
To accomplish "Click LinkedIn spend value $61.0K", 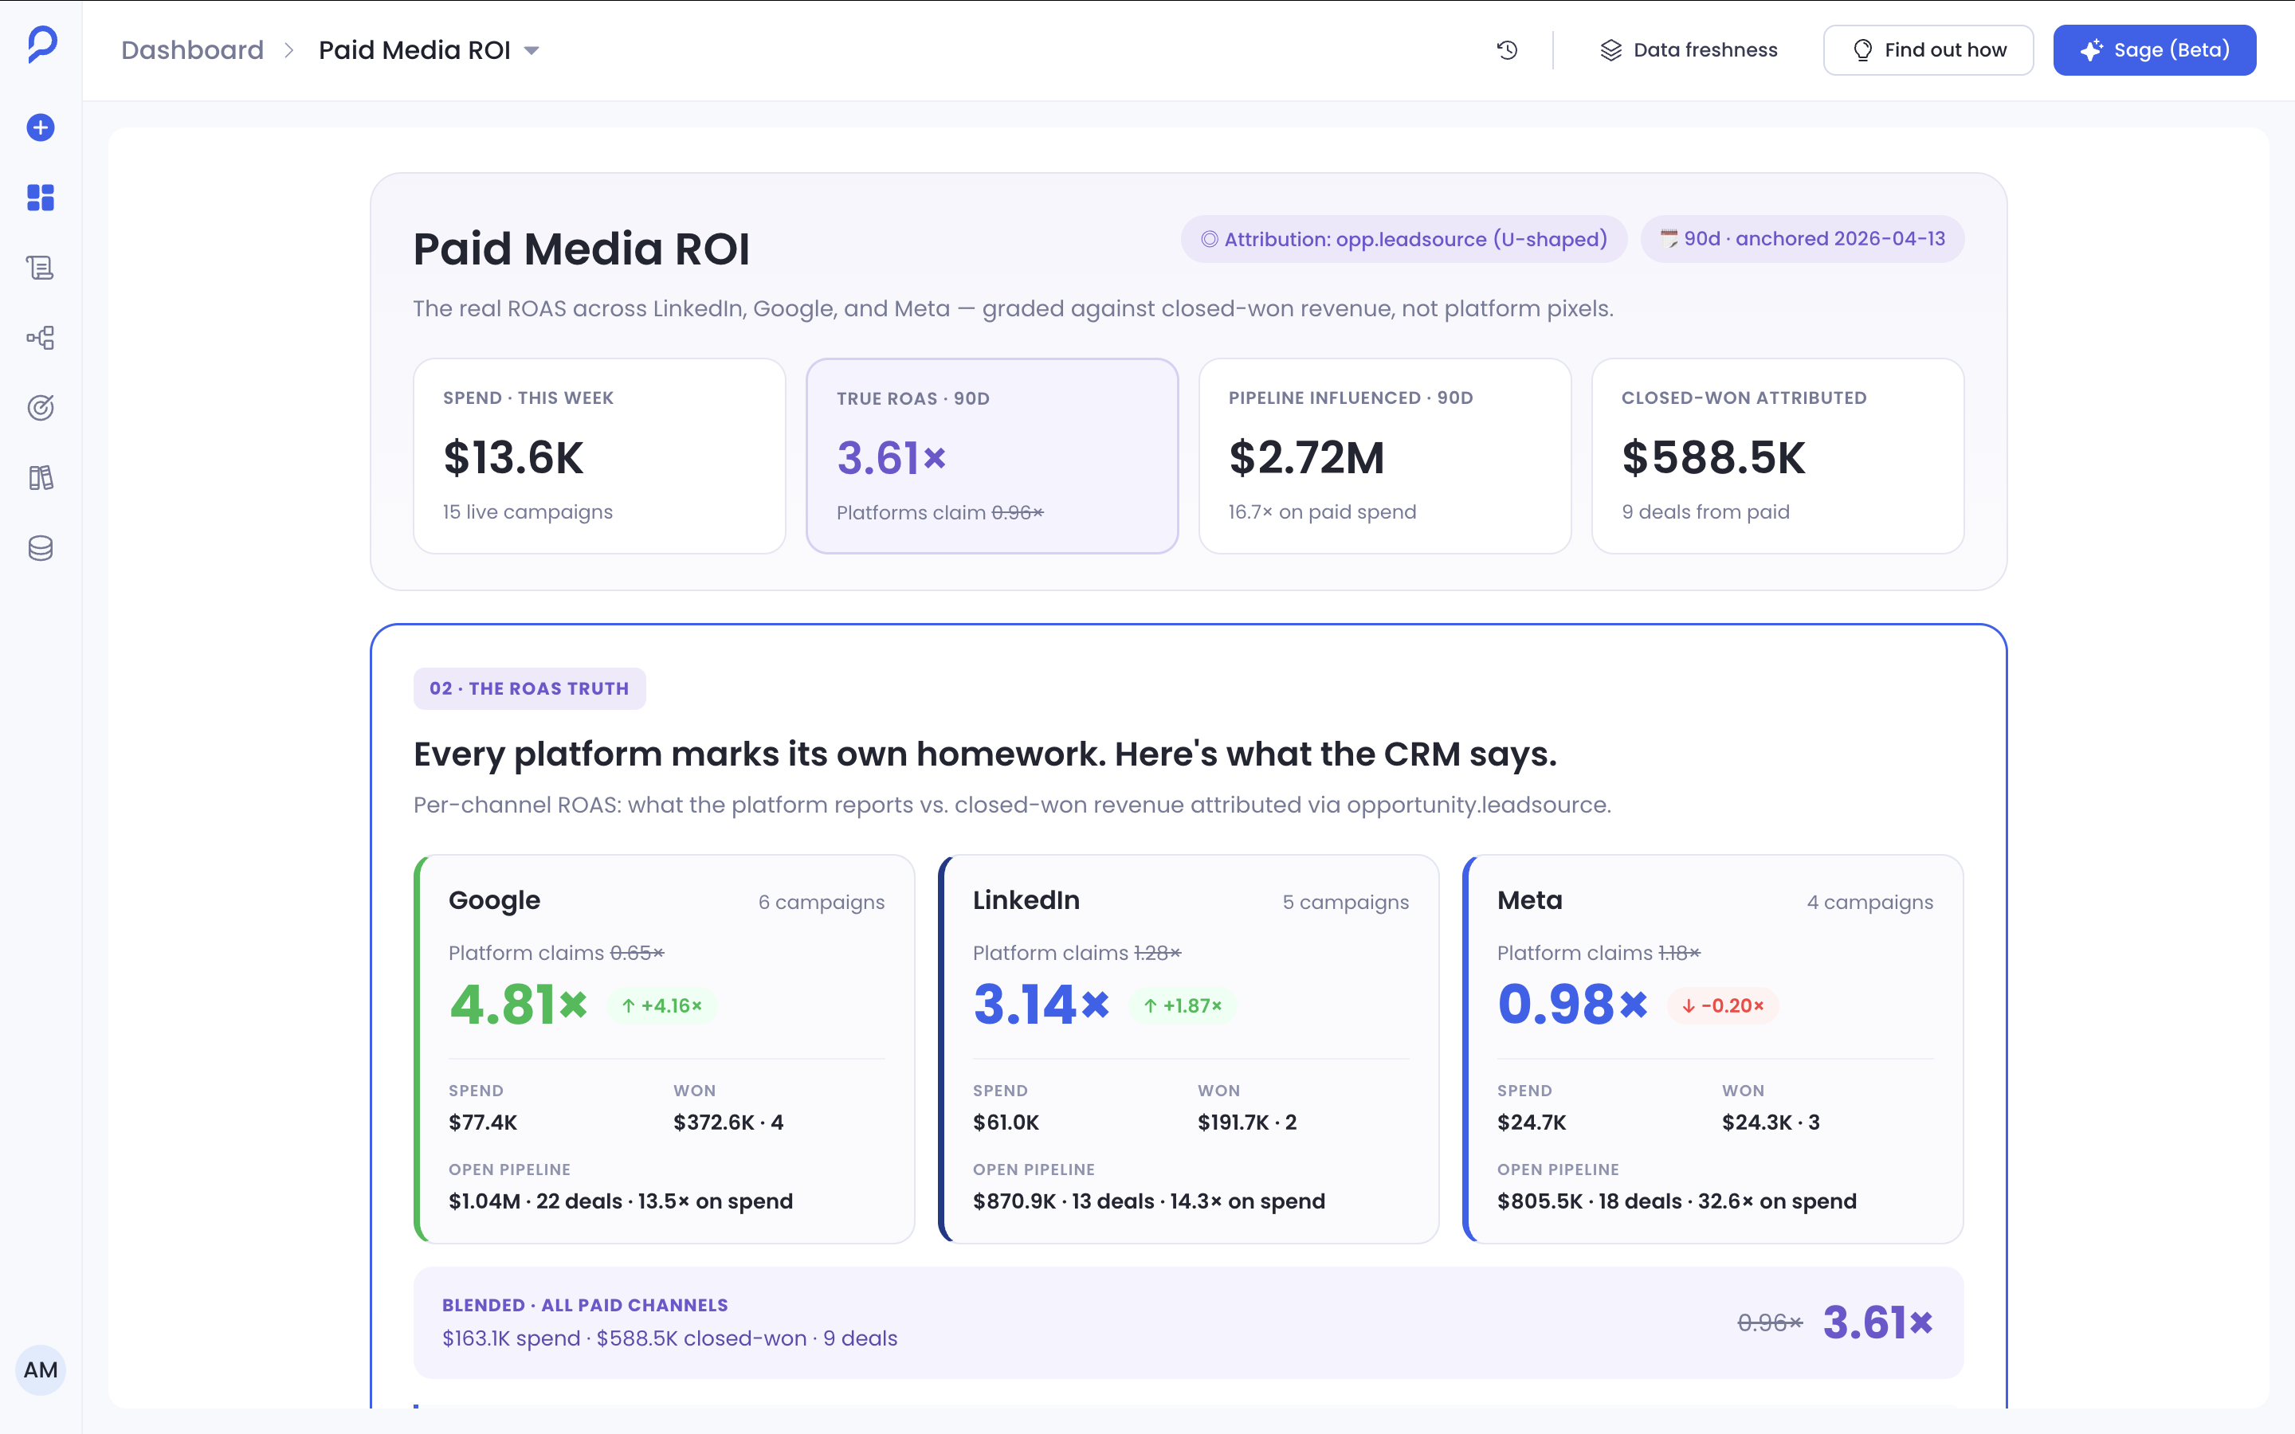I will 1006,1122.
